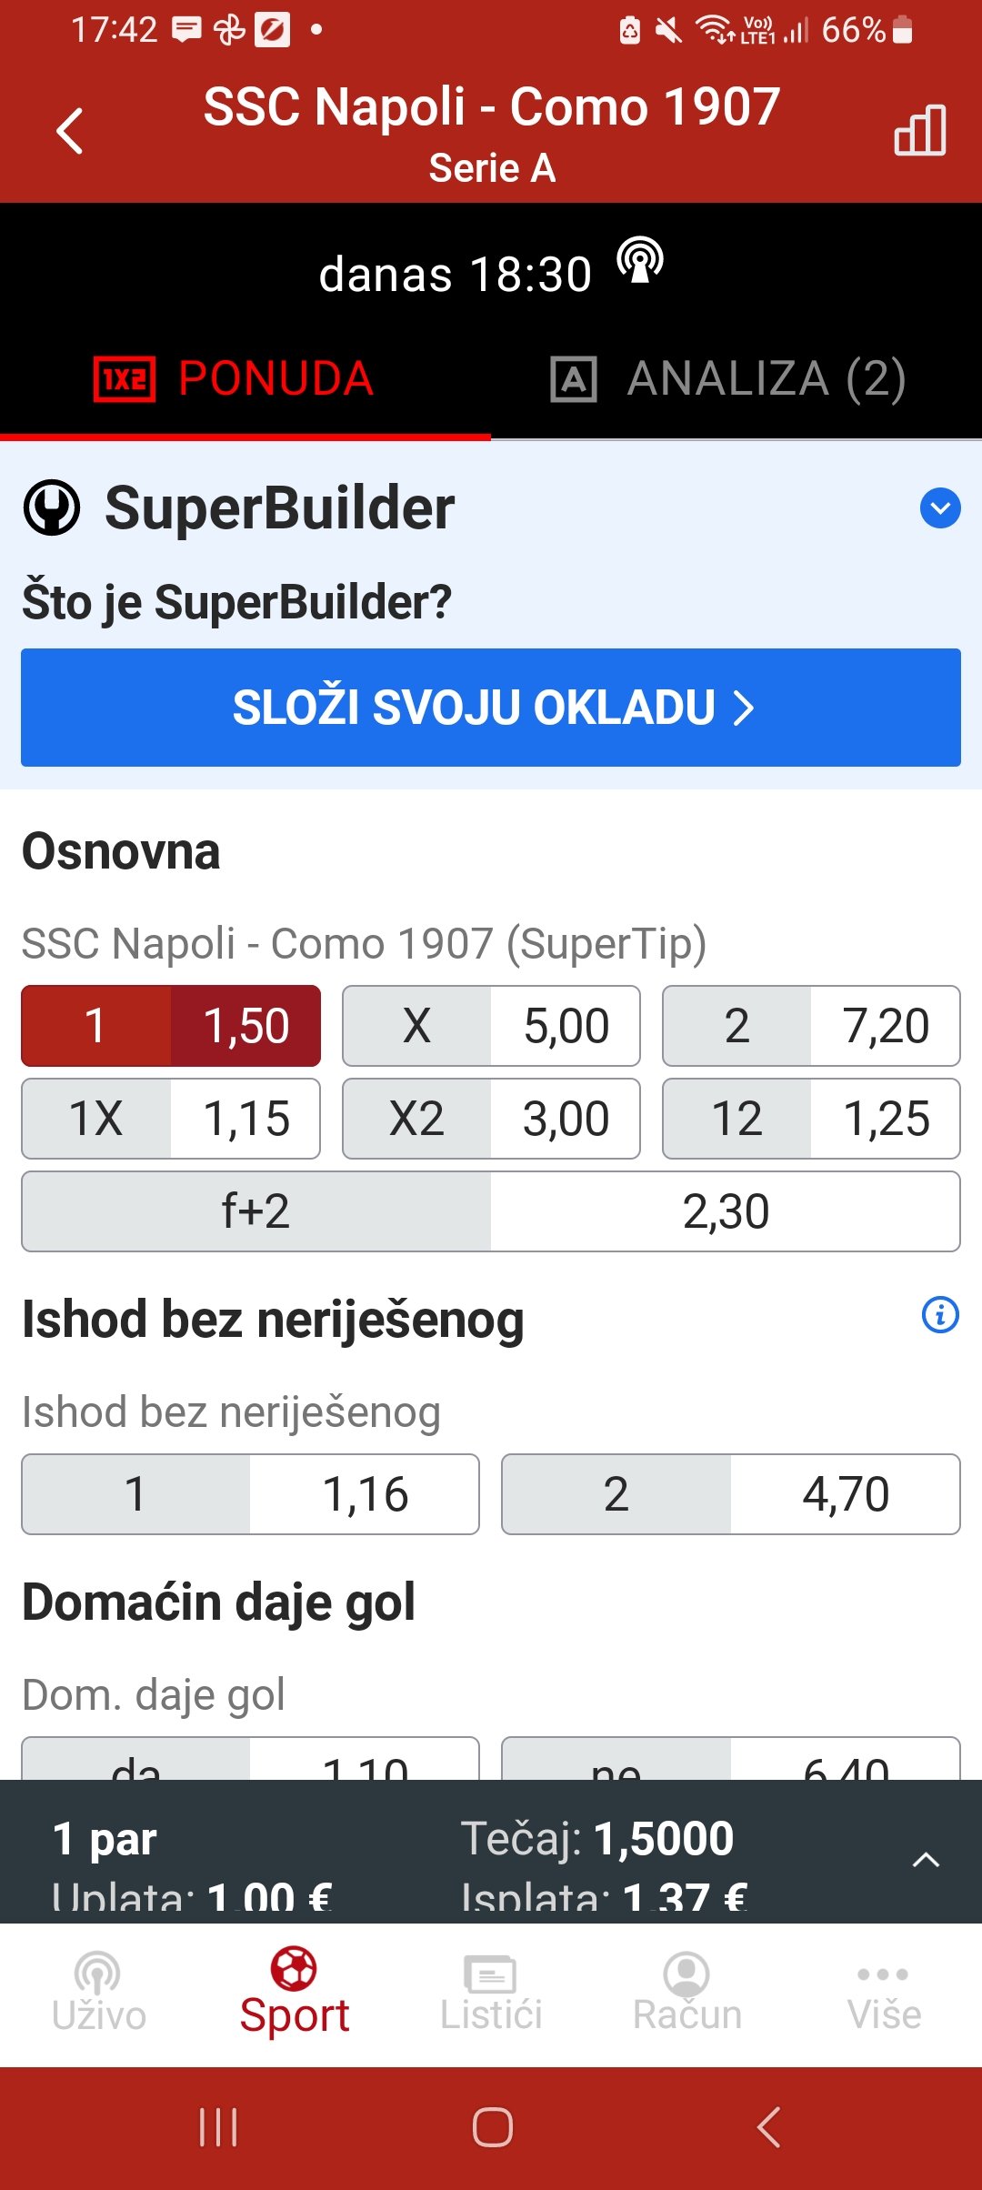982x2190 pixels.
Task: Go to Uživo live section
Action: (x=98, y=1992)
